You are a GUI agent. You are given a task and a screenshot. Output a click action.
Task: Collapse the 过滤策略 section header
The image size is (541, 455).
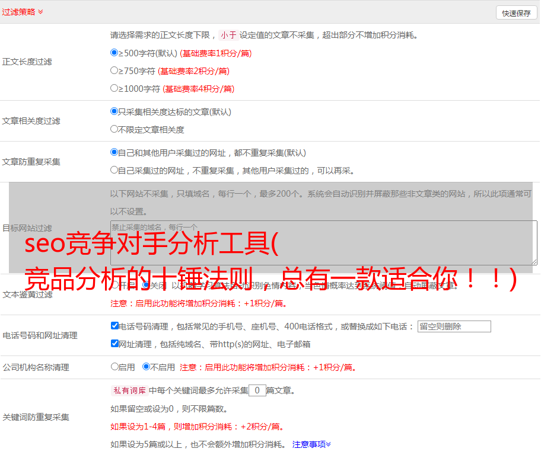point(23,12)
